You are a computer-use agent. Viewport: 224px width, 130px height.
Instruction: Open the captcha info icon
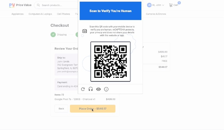click(106, 89)
